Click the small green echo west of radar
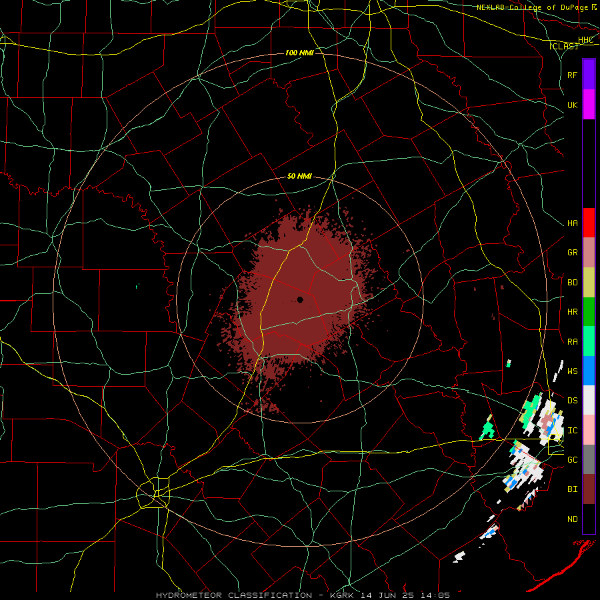 (137, 285)
